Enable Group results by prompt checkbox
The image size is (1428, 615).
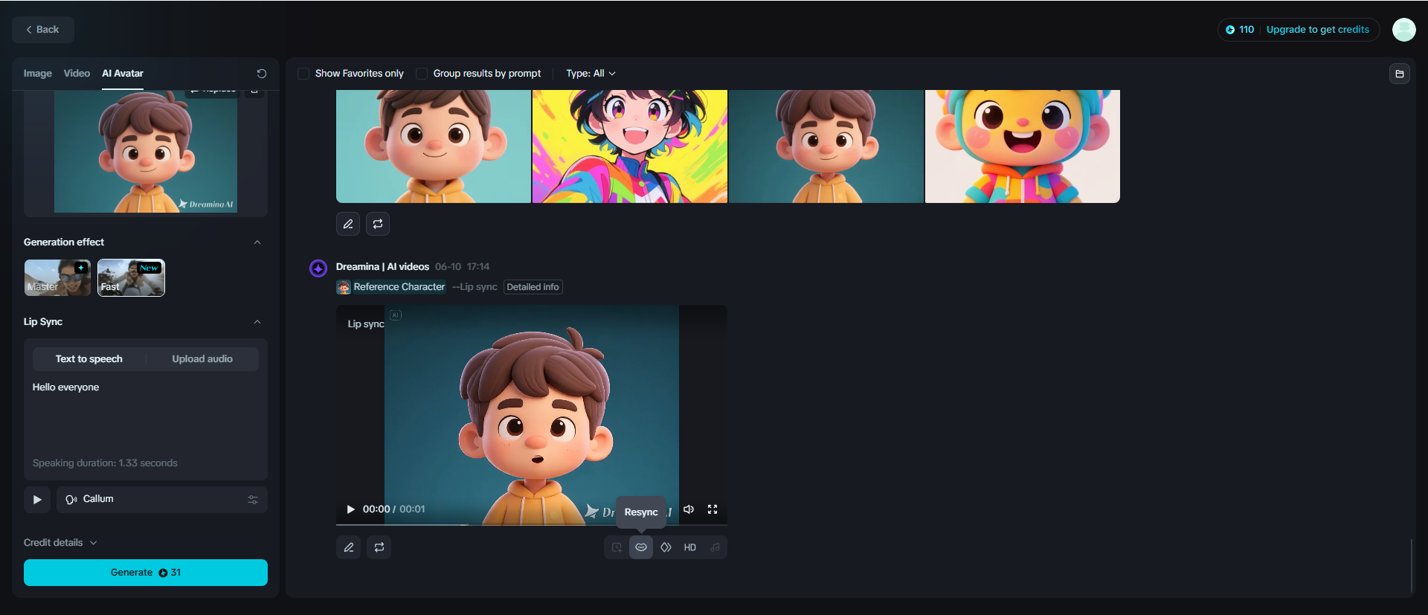click(422, 74)
